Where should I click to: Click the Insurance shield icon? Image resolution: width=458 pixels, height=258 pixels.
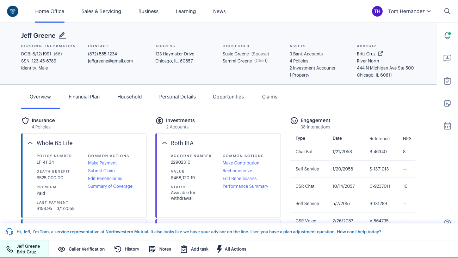pyautogui.click(x=25, y=121)
